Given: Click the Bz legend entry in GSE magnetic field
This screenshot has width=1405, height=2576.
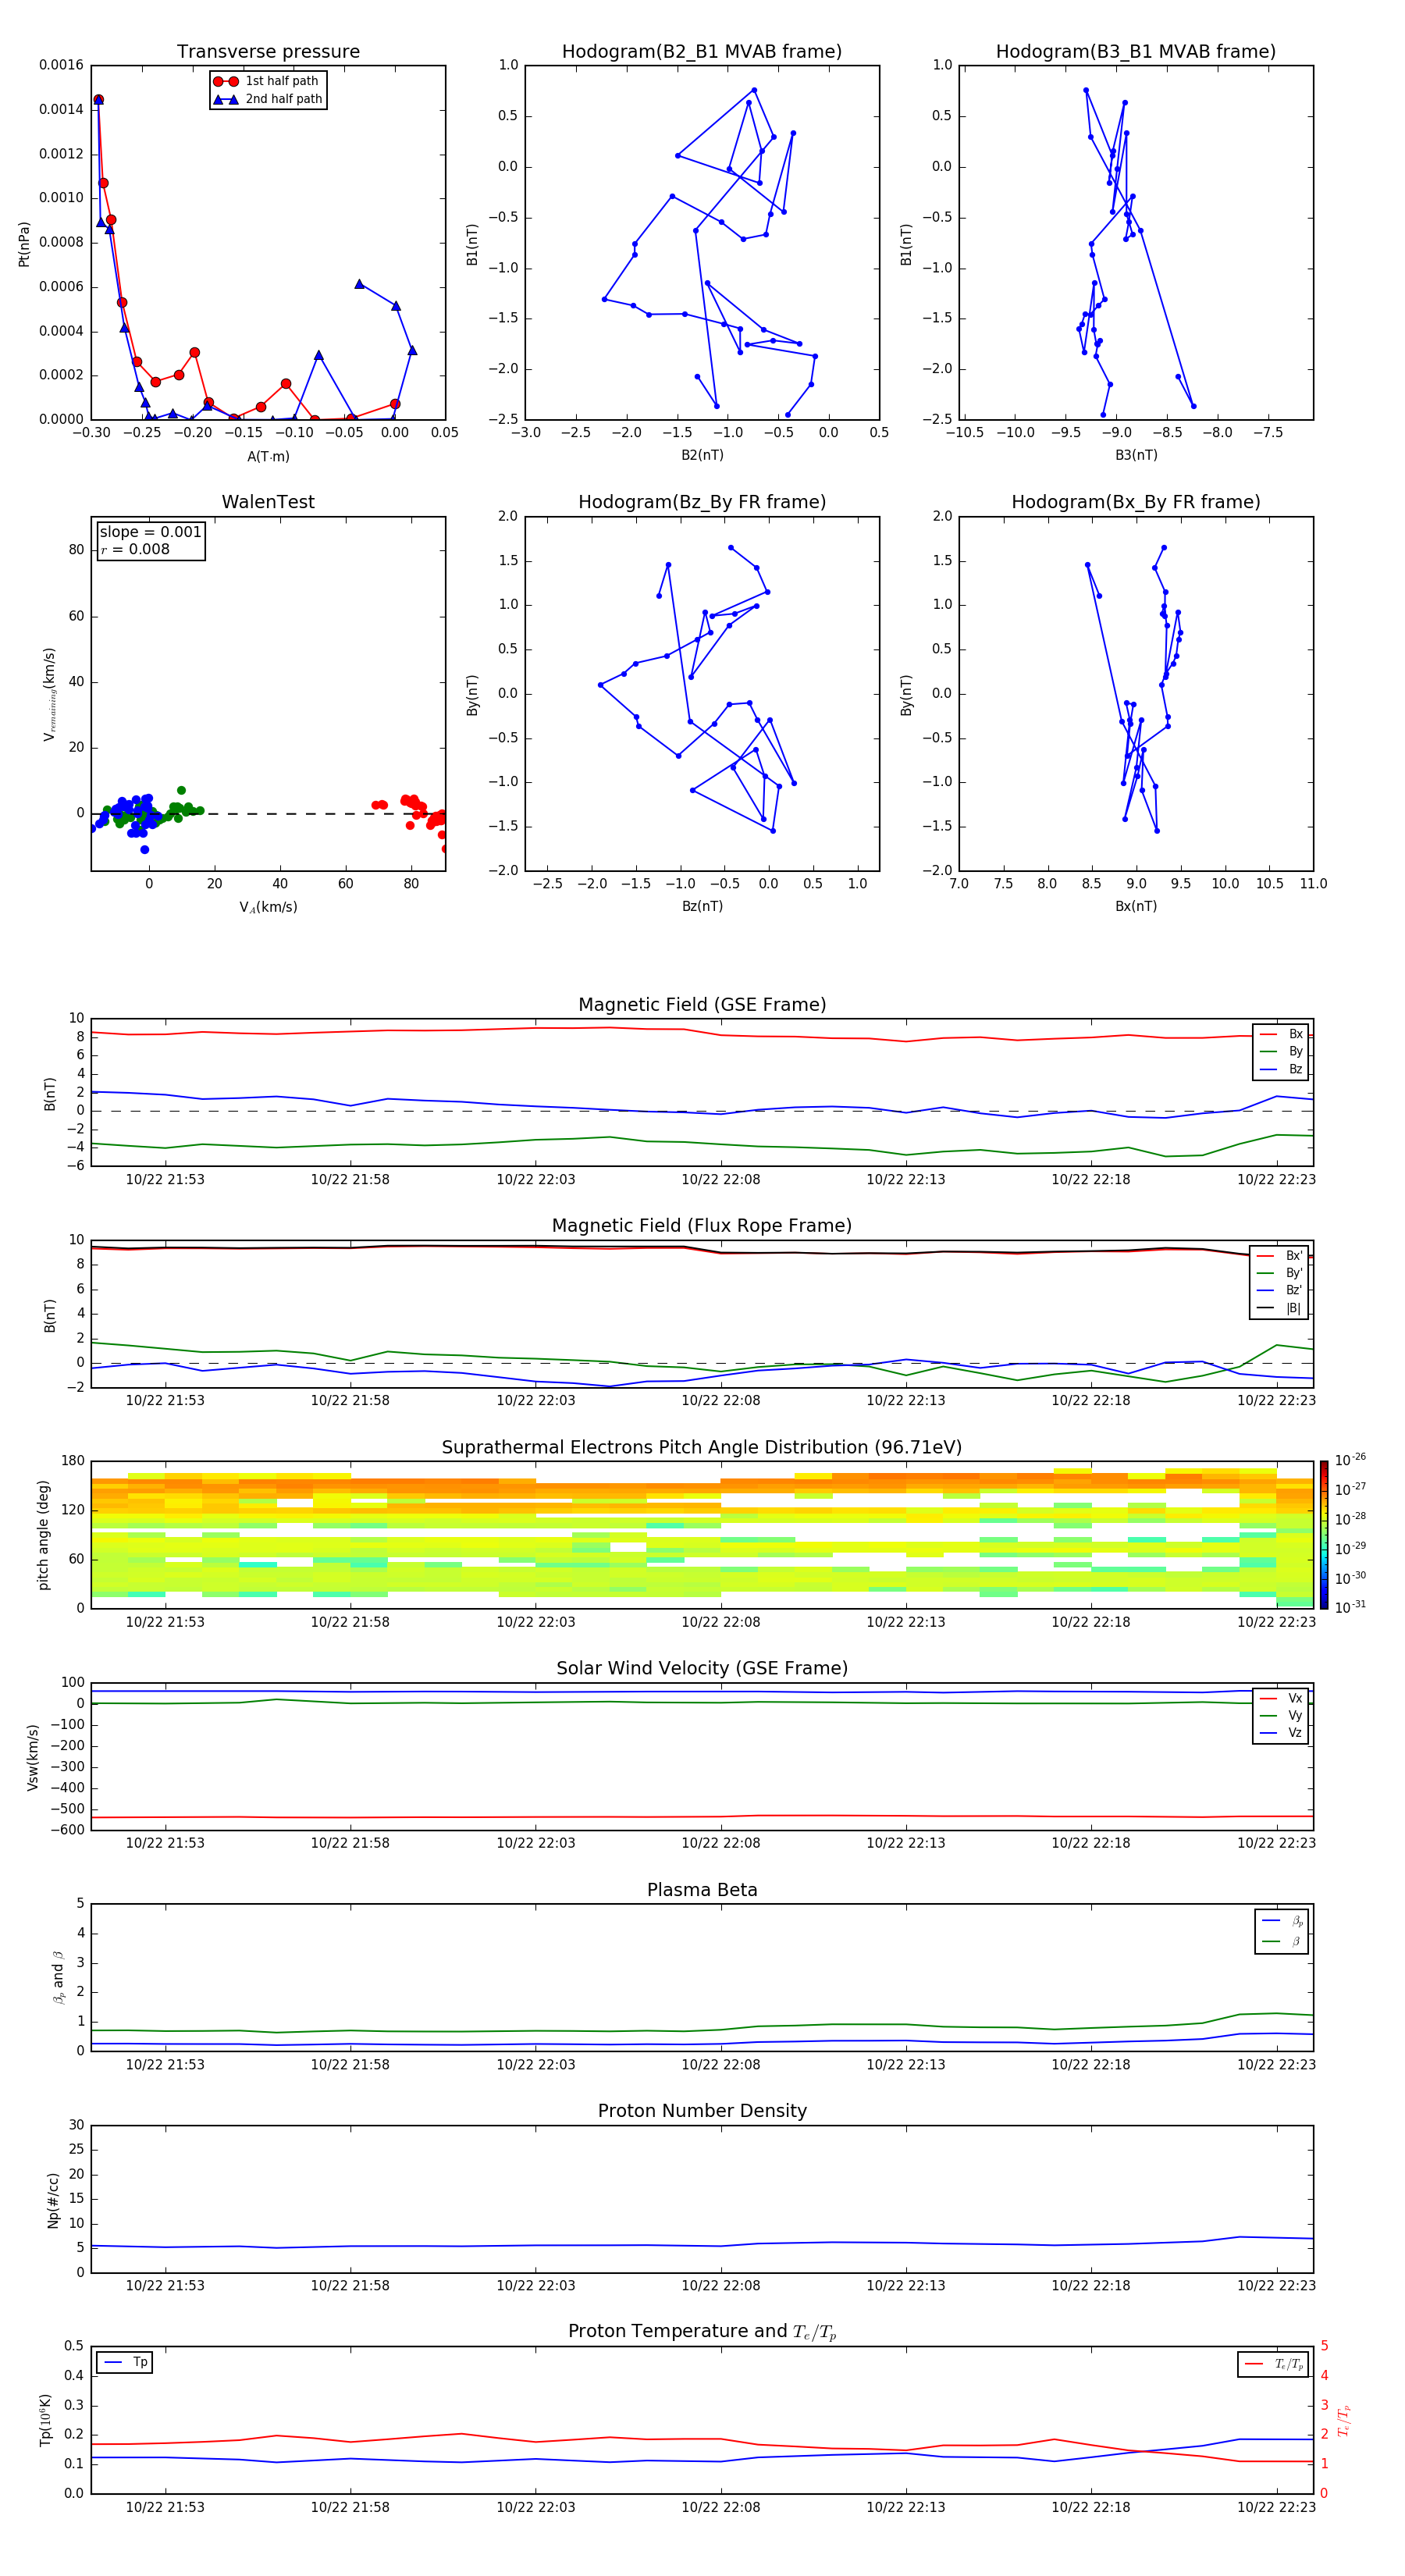Looking at the screenshot, I should (x=1282, y=1069).
